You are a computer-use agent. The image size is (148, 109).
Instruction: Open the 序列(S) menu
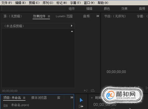48,3
